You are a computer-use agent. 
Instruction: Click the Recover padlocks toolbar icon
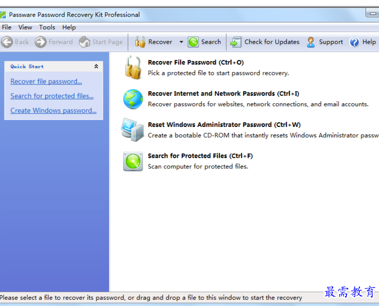(x=140, y=42)
